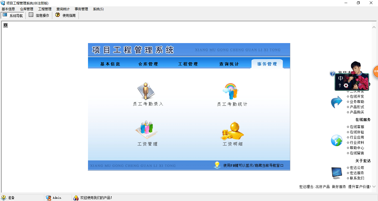Click the computer monitor icon beside 宏达公司

[x=336, y=173]
